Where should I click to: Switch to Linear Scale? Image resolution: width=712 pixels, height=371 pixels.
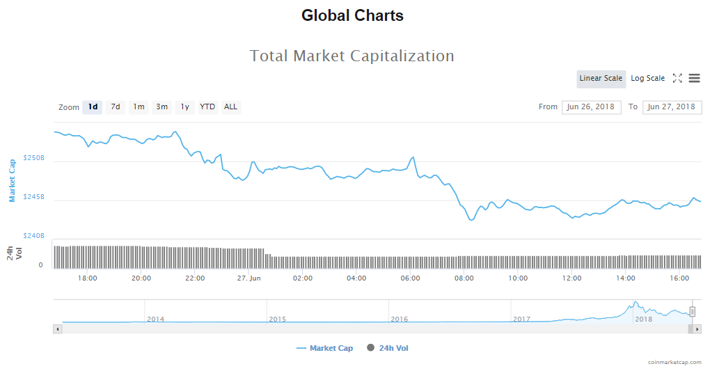[x=601, y=79]
